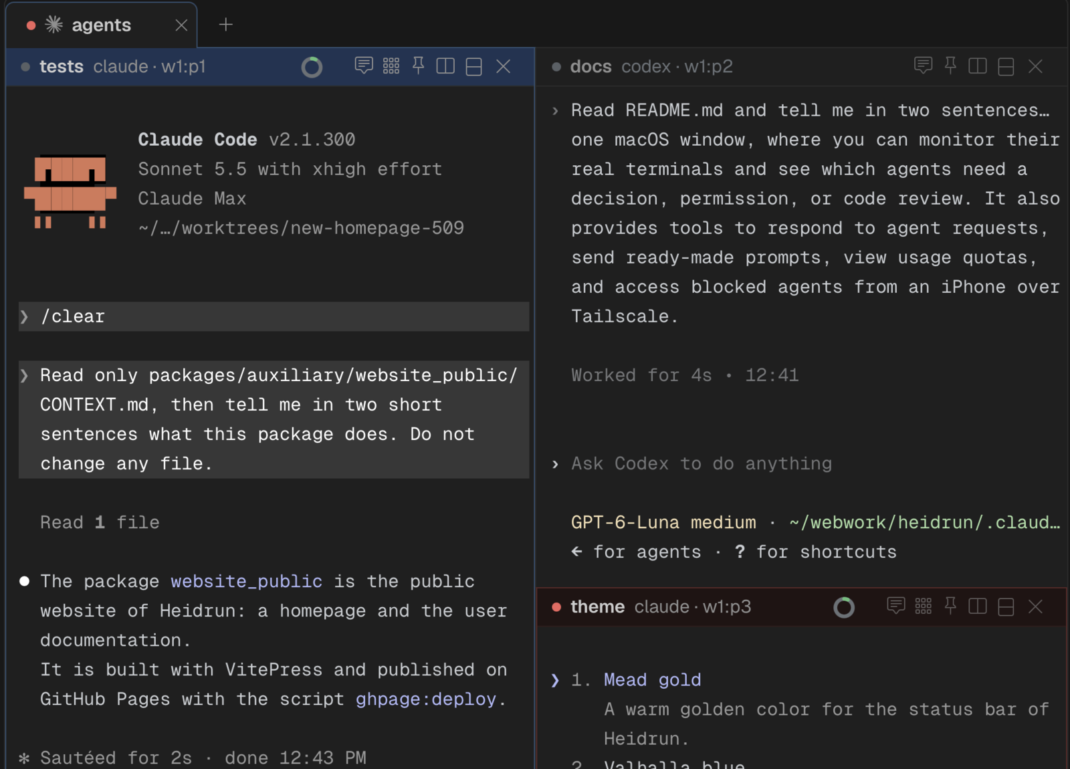The image size is (1070, 769).
Task: Click the ~/webwork/heidrun path in docs pane
Action: pos(924,522)
